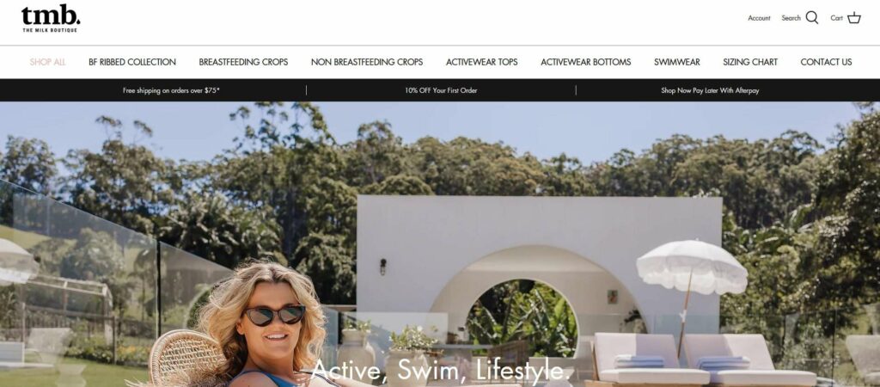Image resolution: width=880 pixels, height=387 pixels.
Task: Open the SWIMWEAR category
Action: [677, 62]
